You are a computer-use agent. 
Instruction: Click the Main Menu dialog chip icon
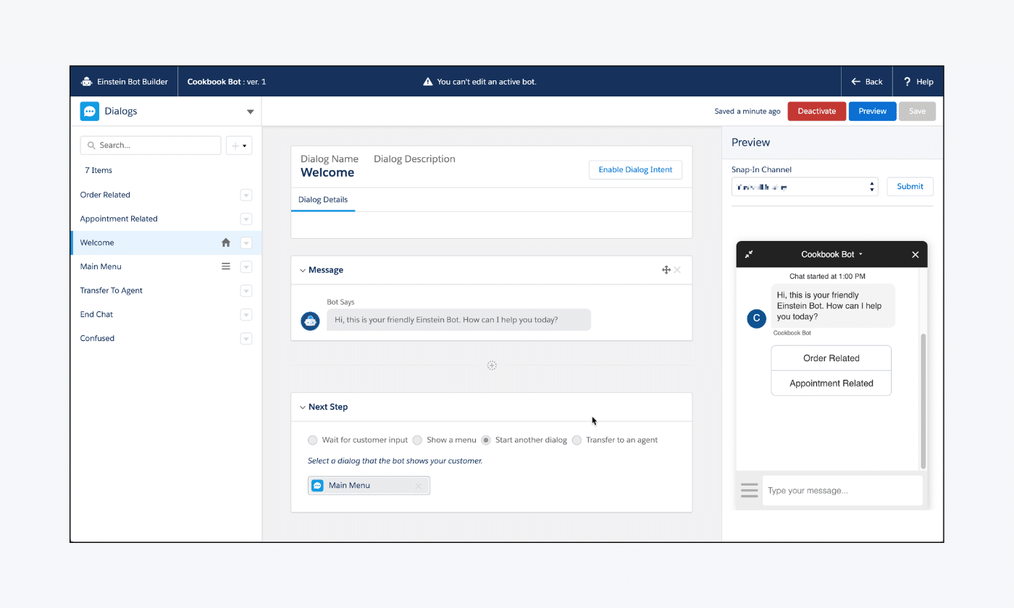(x=317, y=485)
